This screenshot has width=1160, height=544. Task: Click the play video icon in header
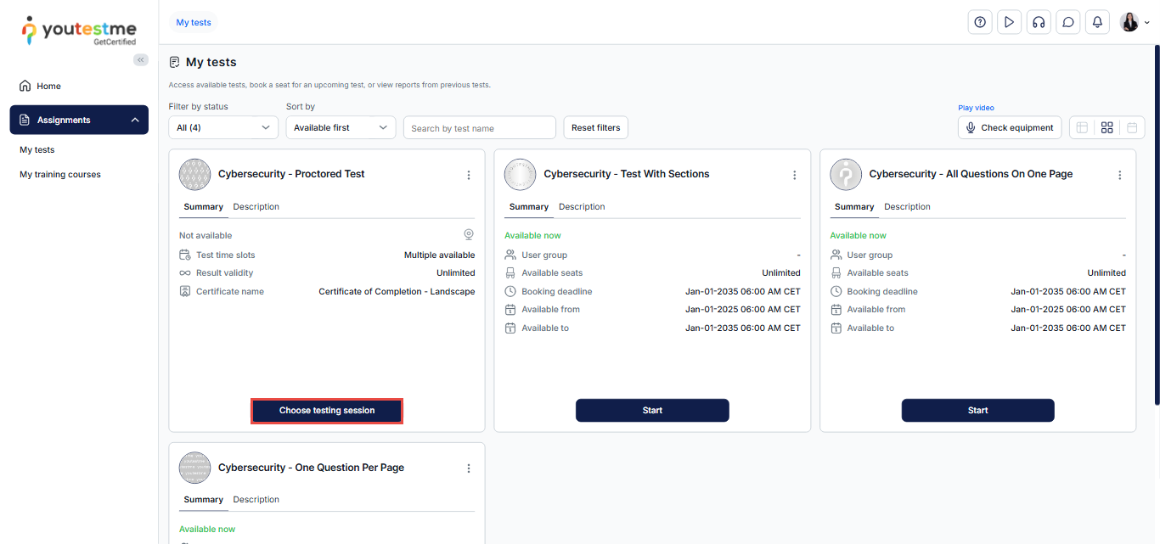click(x=1009, y=23)
